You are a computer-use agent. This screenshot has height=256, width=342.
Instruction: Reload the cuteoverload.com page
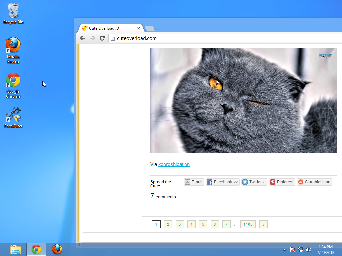coord(102,38)
